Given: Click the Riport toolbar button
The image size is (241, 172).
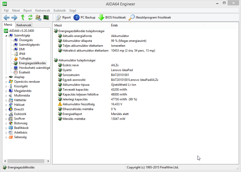Looking at the screenshot, I should 63,17.
